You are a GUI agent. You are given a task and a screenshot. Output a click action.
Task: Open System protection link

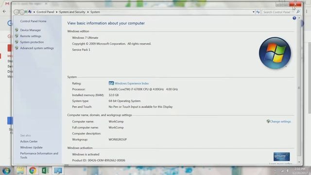click(x=32, y=42)
